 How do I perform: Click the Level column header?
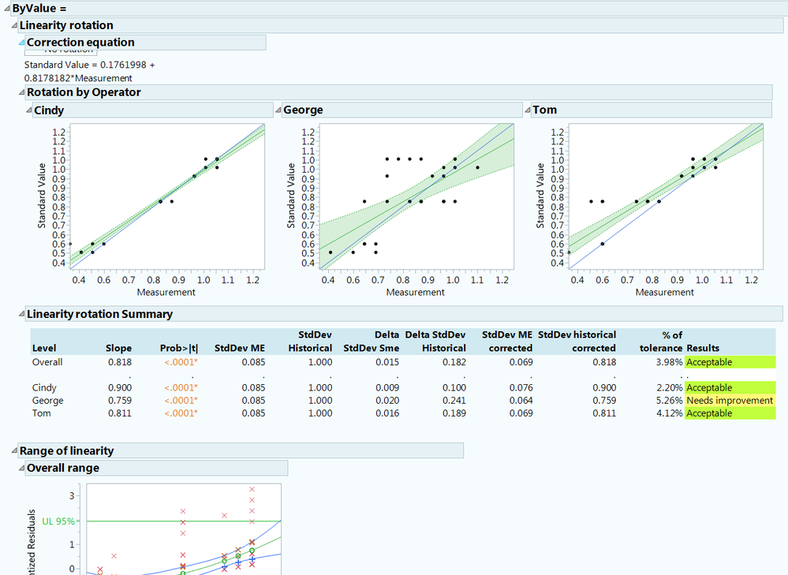click(x=44, y=348)
